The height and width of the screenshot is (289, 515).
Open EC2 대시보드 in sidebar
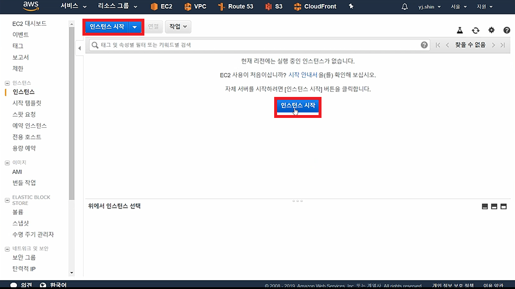click(29, 23)
